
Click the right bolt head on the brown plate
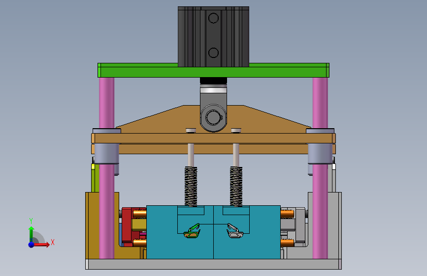coord(236,131)
